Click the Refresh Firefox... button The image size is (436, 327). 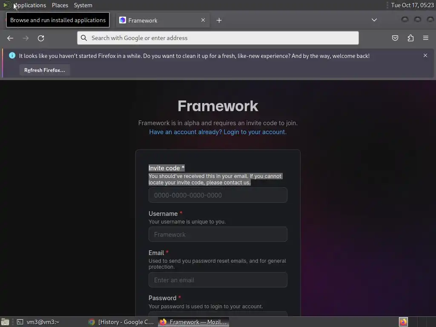point(44,70)
